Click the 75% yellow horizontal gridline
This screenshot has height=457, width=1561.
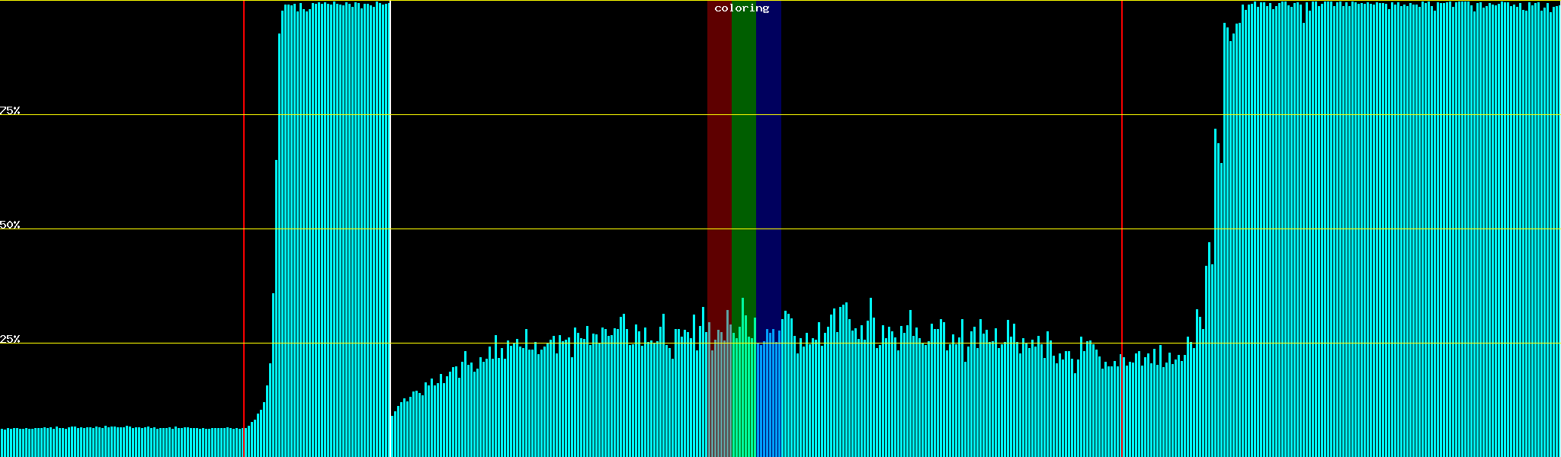pos(915,115)
